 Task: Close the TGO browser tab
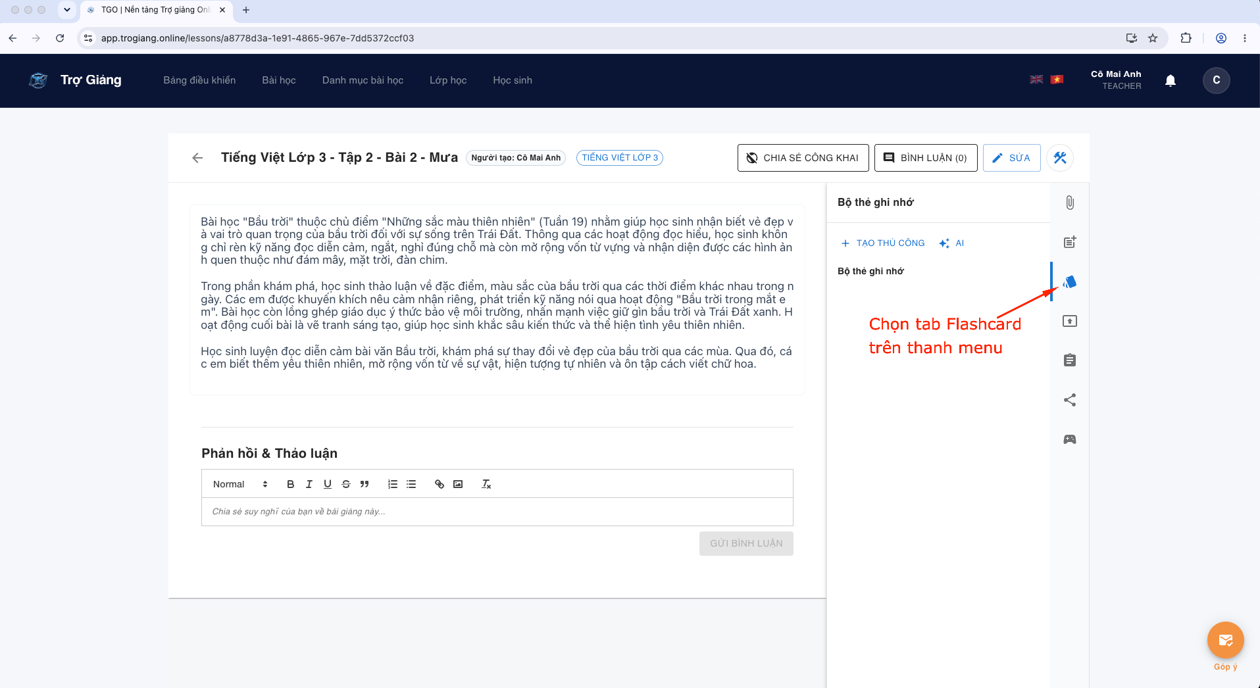[222, 10]
